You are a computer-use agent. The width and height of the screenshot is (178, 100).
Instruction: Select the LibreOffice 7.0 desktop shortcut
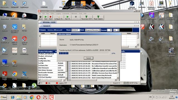(14, 86)
